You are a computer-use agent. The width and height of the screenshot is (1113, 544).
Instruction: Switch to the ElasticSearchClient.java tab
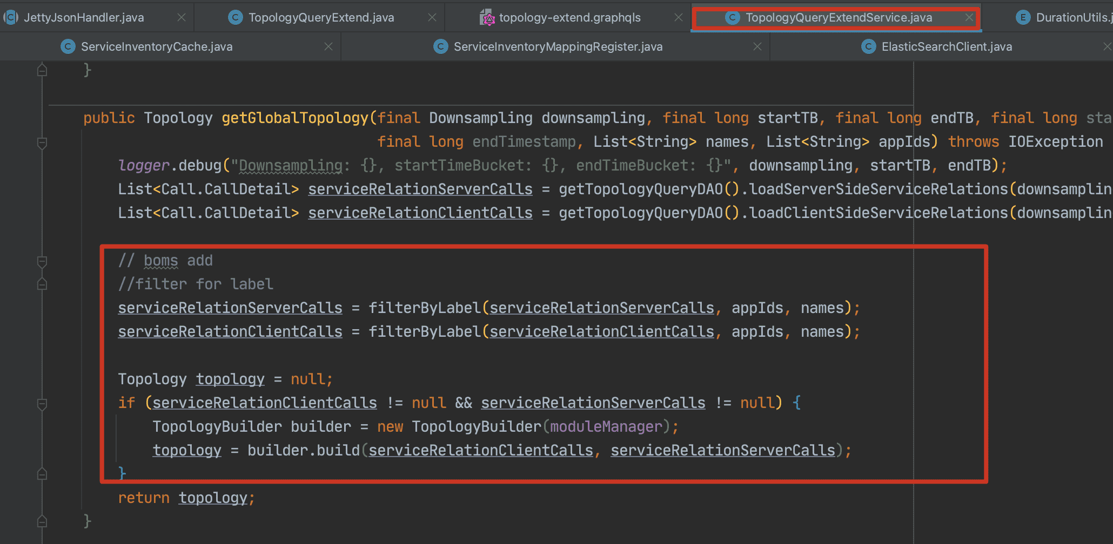(946, 47)
